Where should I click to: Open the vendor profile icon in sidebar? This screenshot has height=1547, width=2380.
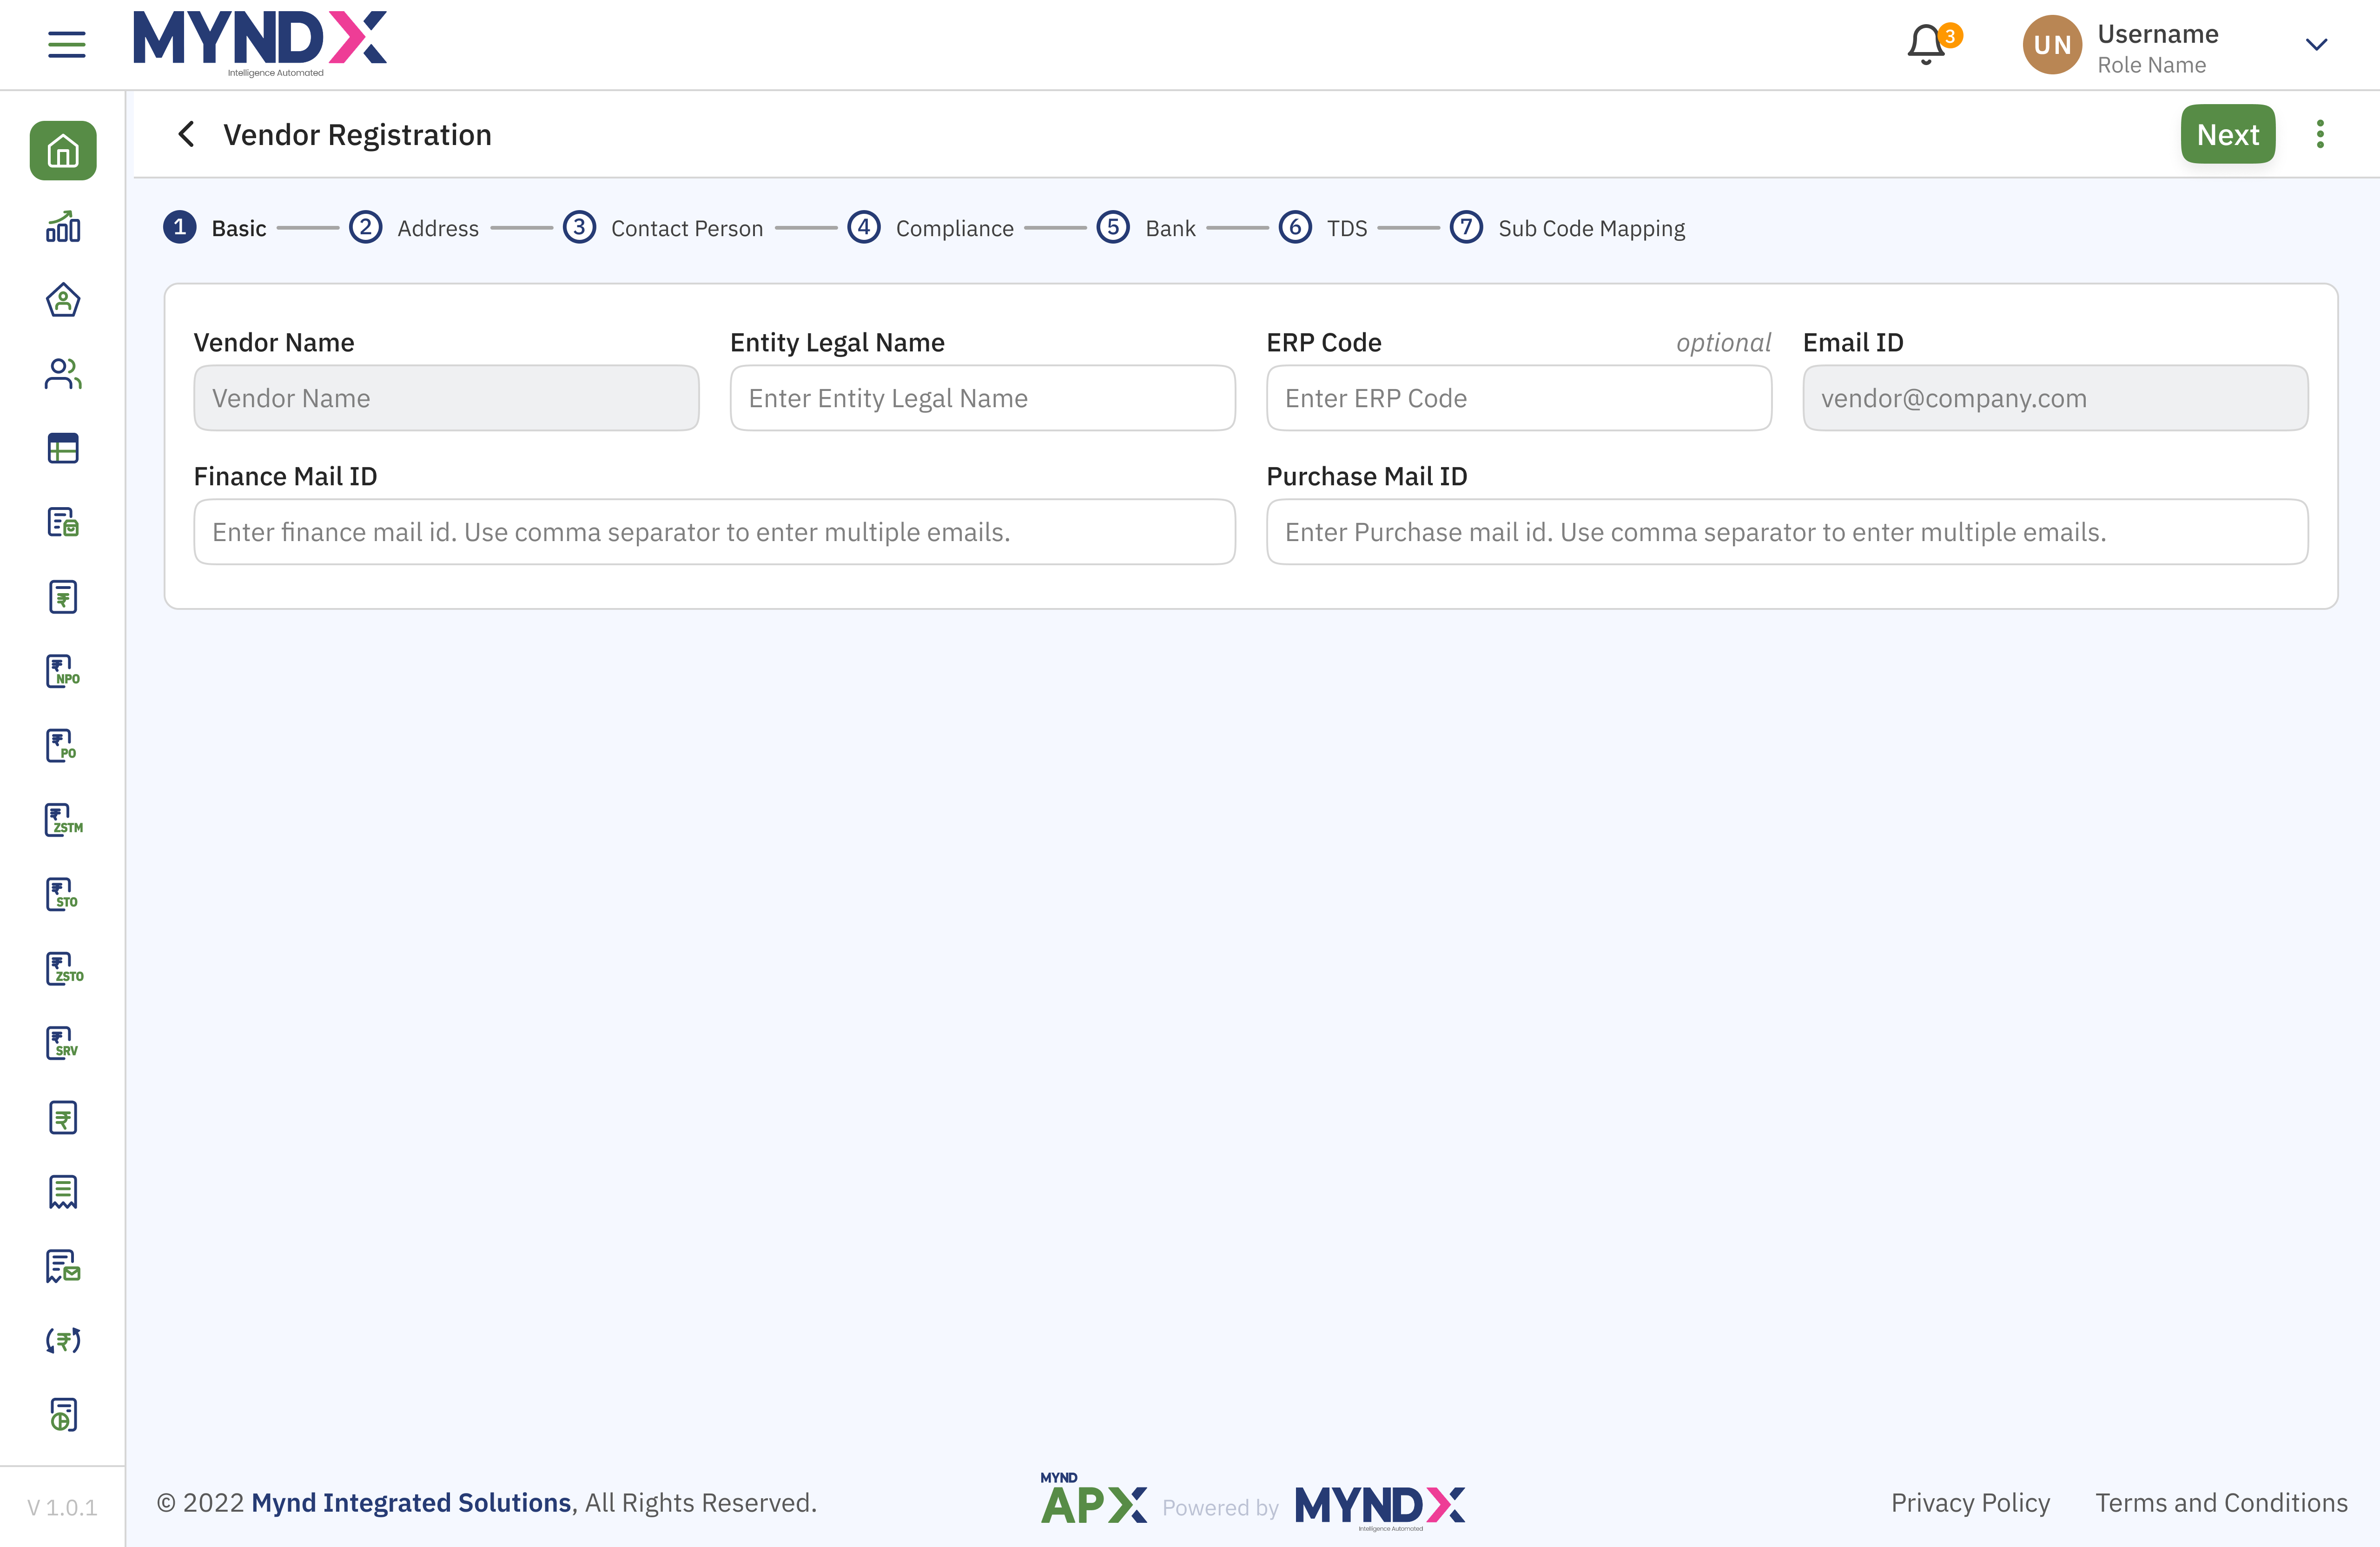[x=63, y=300]
